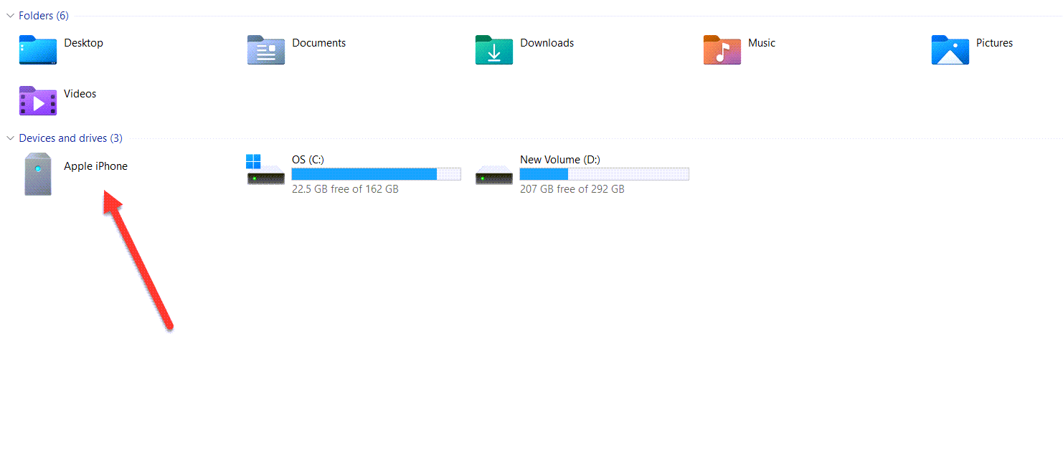Select the Apple iPhone device icon
This screenshot has width=1063, height=470.
coord(37,173)
